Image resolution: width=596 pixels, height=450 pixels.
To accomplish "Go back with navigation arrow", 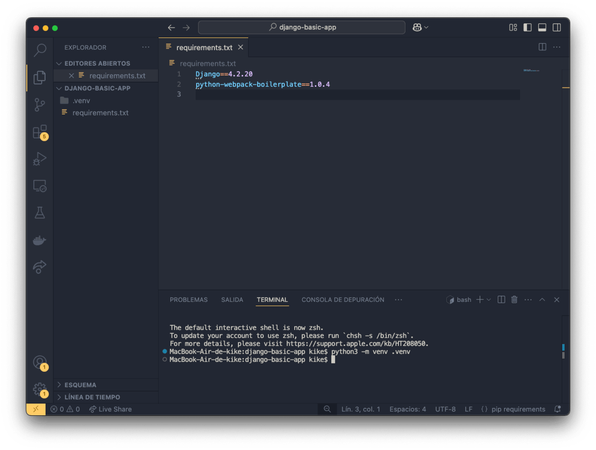I will 171,28.
